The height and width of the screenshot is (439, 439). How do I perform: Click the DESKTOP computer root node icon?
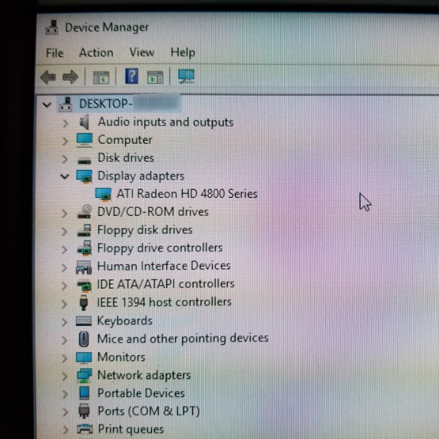click(66, 104)
